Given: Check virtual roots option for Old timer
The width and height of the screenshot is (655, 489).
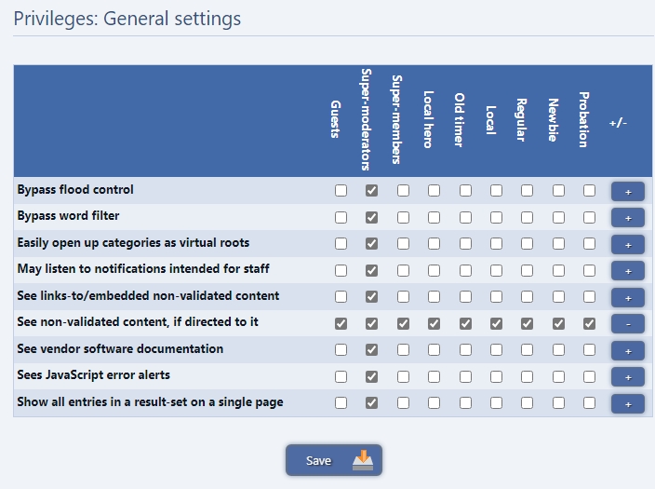Looking at the screenshot, I should (465, 244).
